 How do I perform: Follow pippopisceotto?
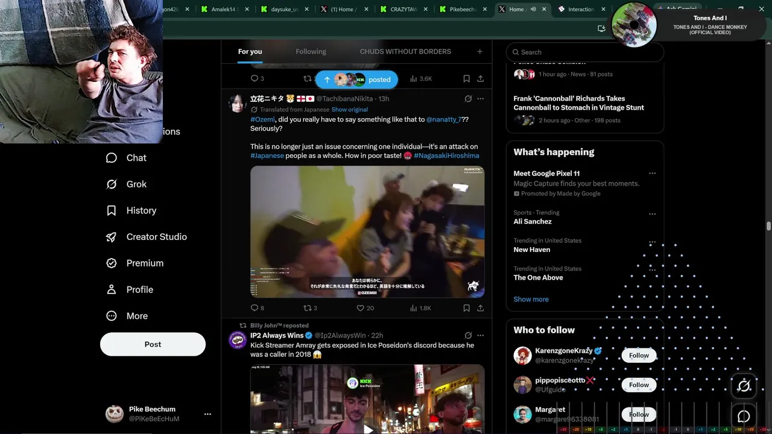coord(639,385)
